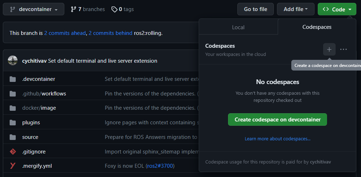The height and width of the screenshot is (177, 361).
Task: Click the .mergify.yml file icon
Action: (x=13, y=166)
